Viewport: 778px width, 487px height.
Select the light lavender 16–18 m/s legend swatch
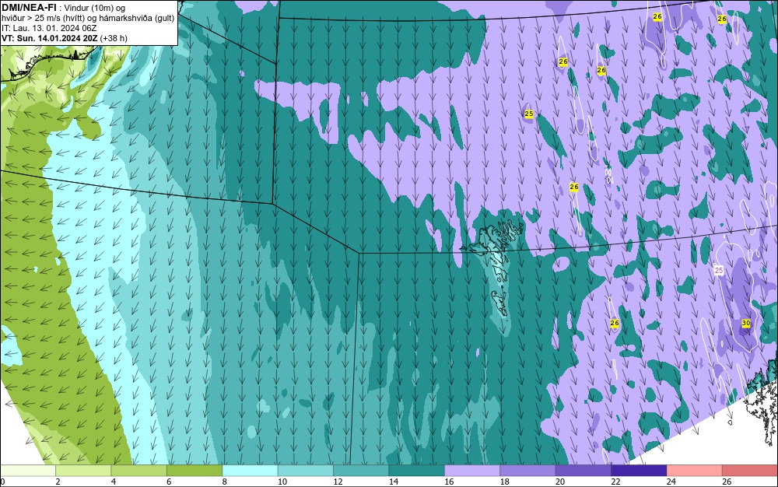point(472,471)
